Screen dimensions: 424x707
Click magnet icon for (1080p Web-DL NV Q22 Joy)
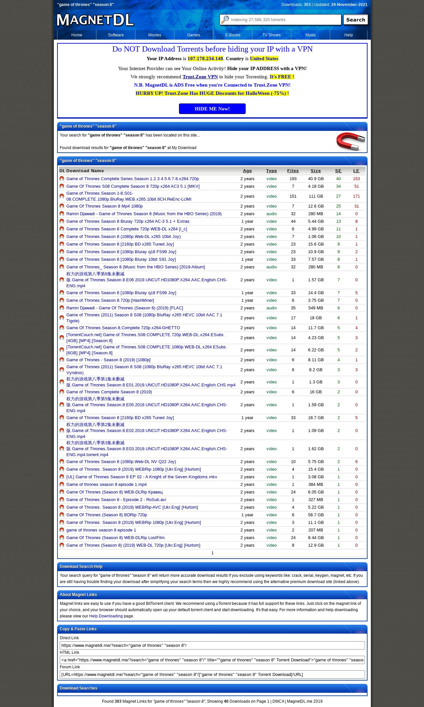coord(62,462)
